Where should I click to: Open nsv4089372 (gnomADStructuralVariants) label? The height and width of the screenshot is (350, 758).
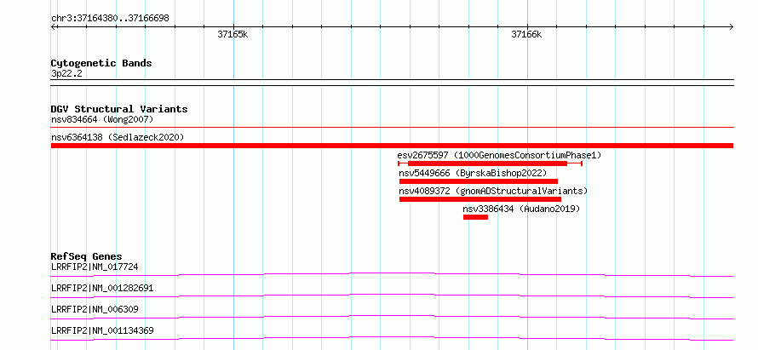[x=493, y=191]
